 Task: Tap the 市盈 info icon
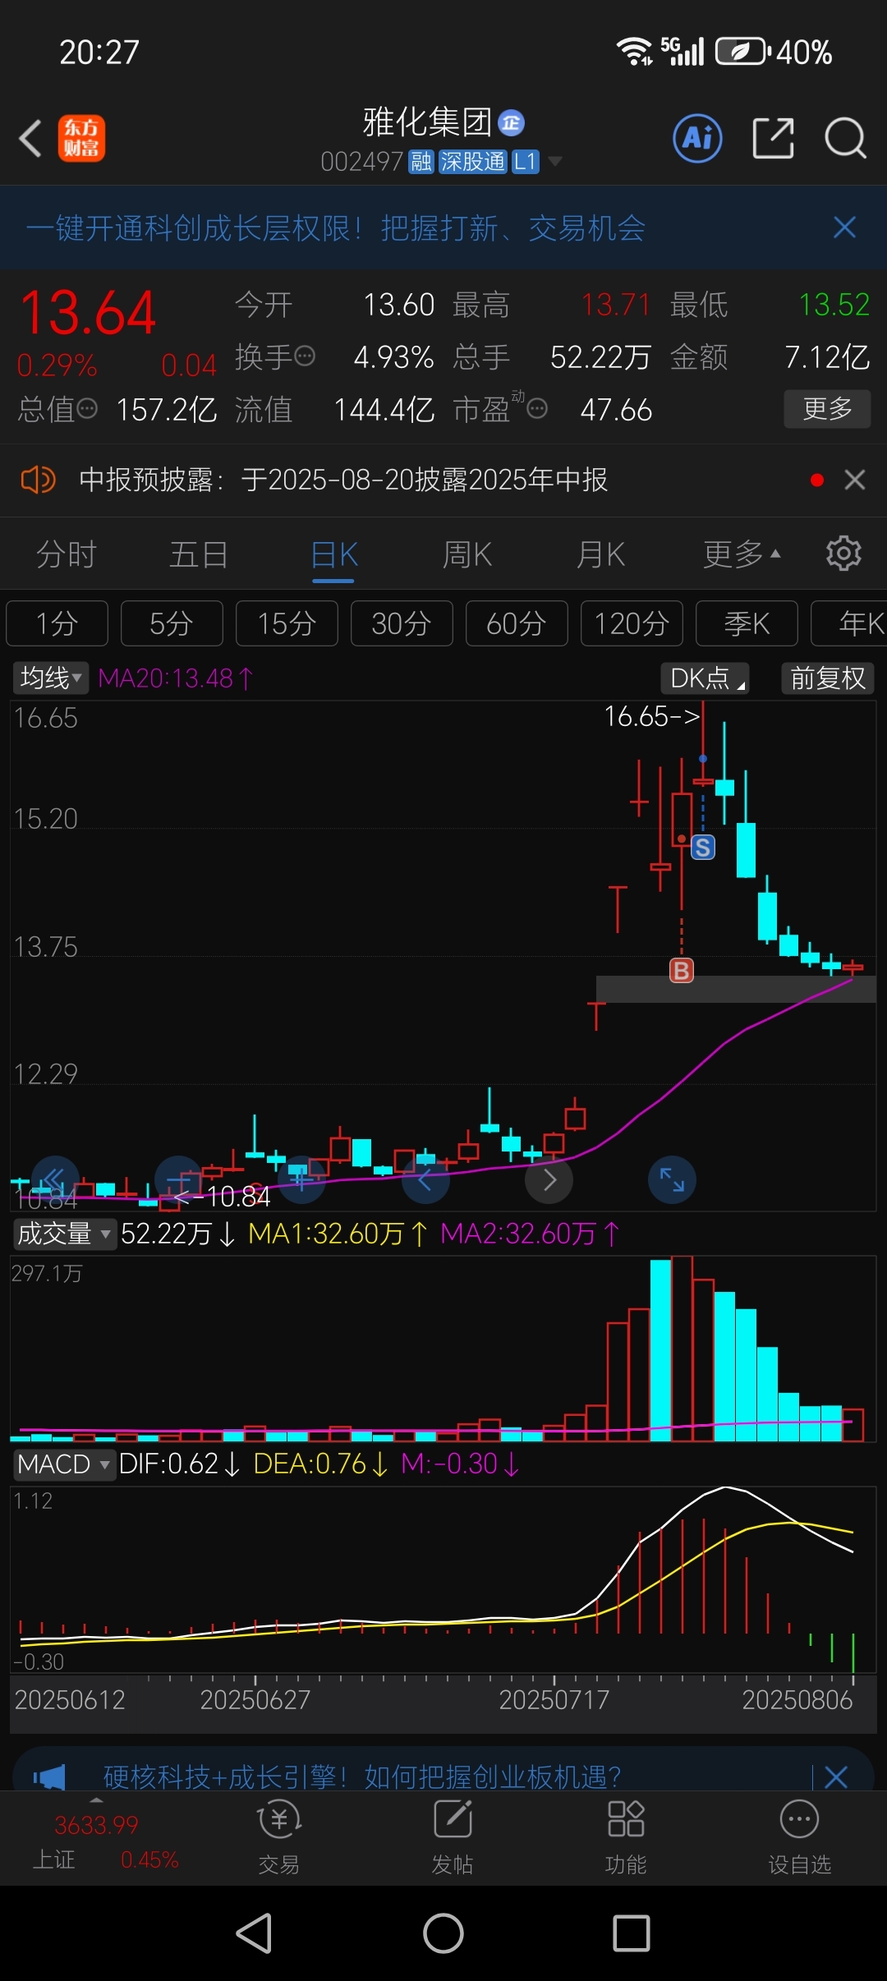[537, 408]
